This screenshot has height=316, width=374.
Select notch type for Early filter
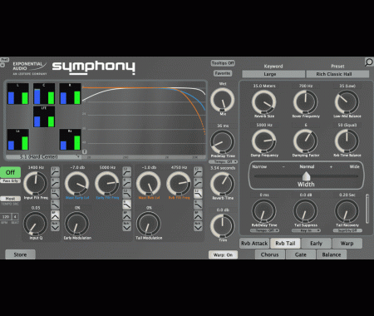point(127,226)
